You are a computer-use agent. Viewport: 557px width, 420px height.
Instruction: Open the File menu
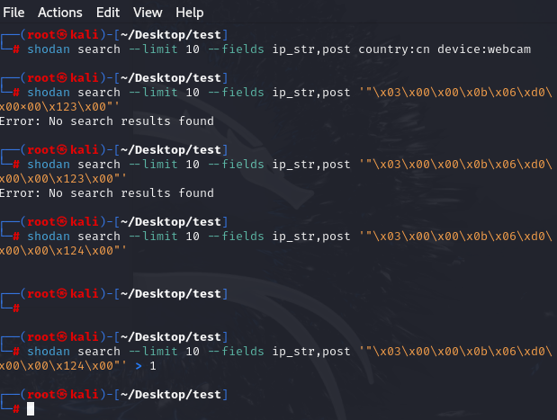click(16, 13)
